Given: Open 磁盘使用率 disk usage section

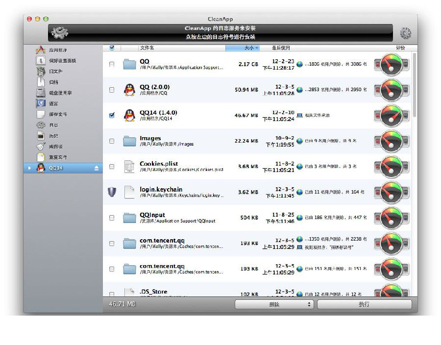Looking at the screenshot, I should click(x=60, y=93).
